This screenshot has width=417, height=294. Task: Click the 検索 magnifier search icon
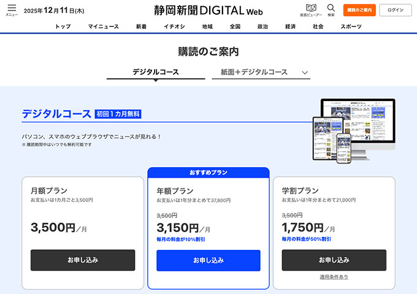click(x=331, y=10)
